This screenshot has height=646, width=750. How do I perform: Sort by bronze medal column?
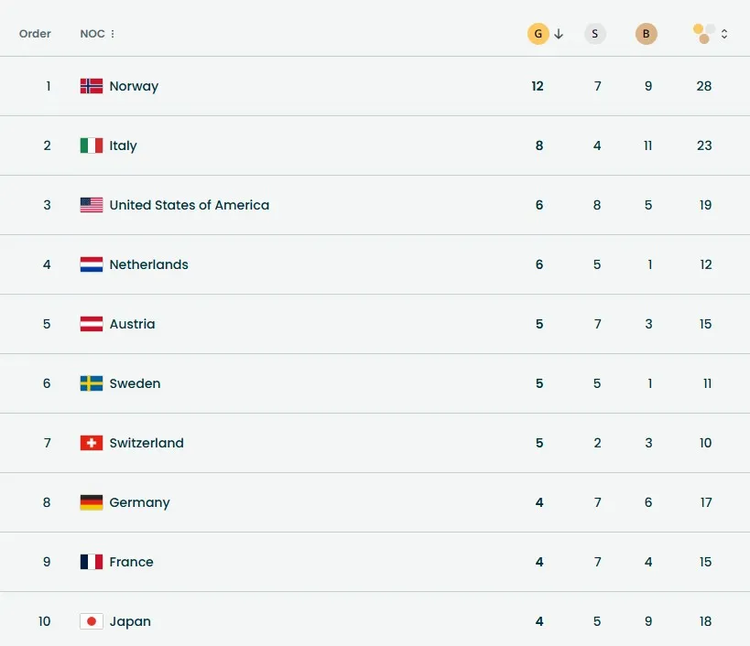pos(647,34)
